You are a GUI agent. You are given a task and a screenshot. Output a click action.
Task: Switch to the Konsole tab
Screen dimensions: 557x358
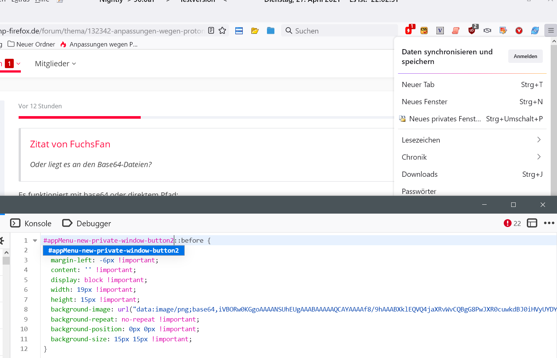pyautogui.click(x=31, y=223)
